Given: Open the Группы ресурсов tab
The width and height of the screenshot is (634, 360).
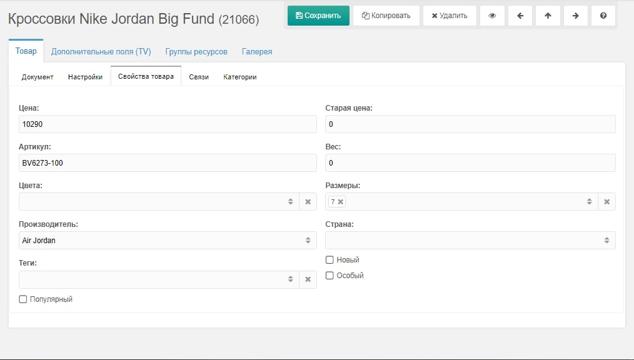Looking at the screenshot, I should [196, 52].
